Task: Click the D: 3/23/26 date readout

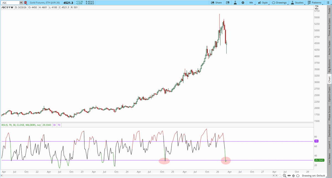Action: pyautogui.click(x=20, y=7)
